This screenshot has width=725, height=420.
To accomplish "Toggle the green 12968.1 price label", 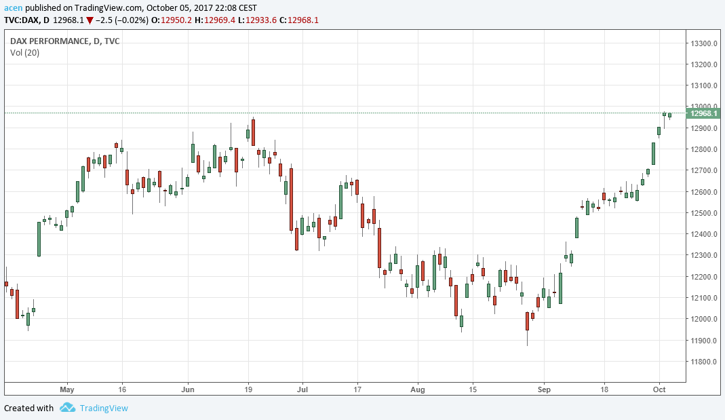I will 703,113.
